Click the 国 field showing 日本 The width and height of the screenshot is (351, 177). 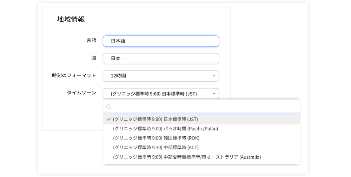pos(161,59)
